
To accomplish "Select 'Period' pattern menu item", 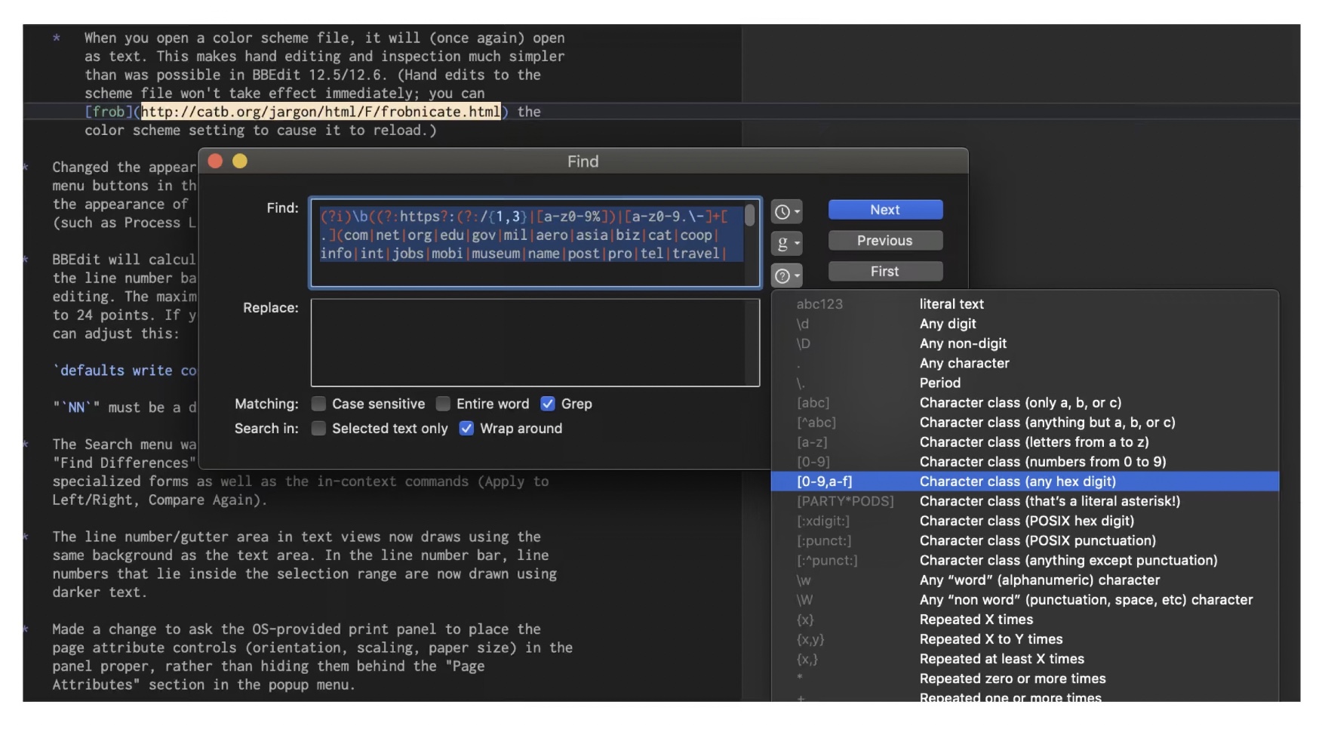I will tap(1025, 383).
